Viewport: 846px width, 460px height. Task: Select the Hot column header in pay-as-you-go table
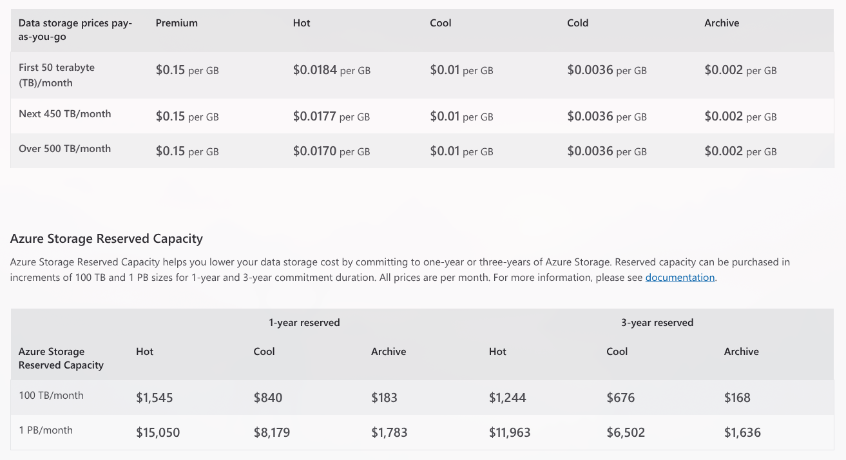301,23
